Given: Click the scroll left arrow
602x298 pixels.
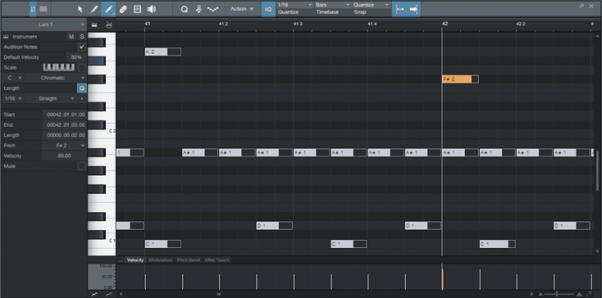Looking at the screenshot, I should click(121, 294).
